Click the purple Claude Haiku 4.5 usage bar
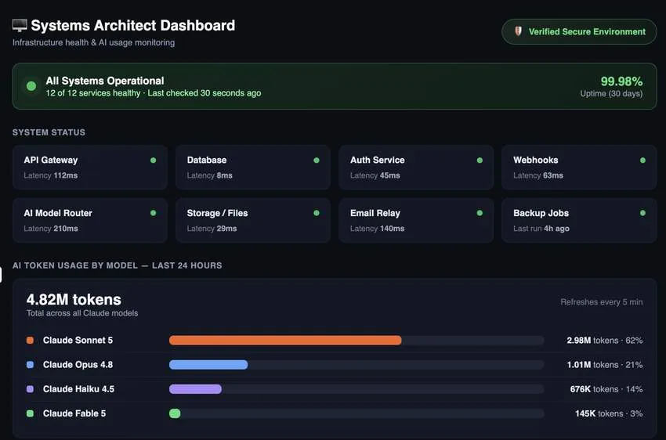The image size is (666, 440). point(195,389)
